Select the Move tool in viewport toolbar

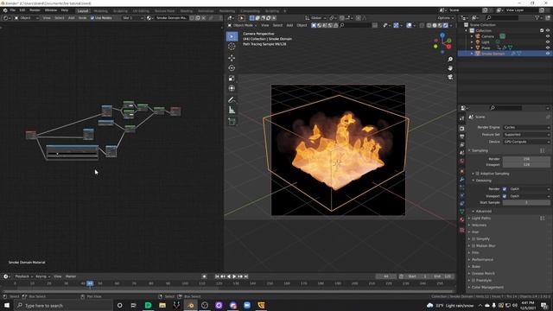pyautogui.click(x=232, y=58)
